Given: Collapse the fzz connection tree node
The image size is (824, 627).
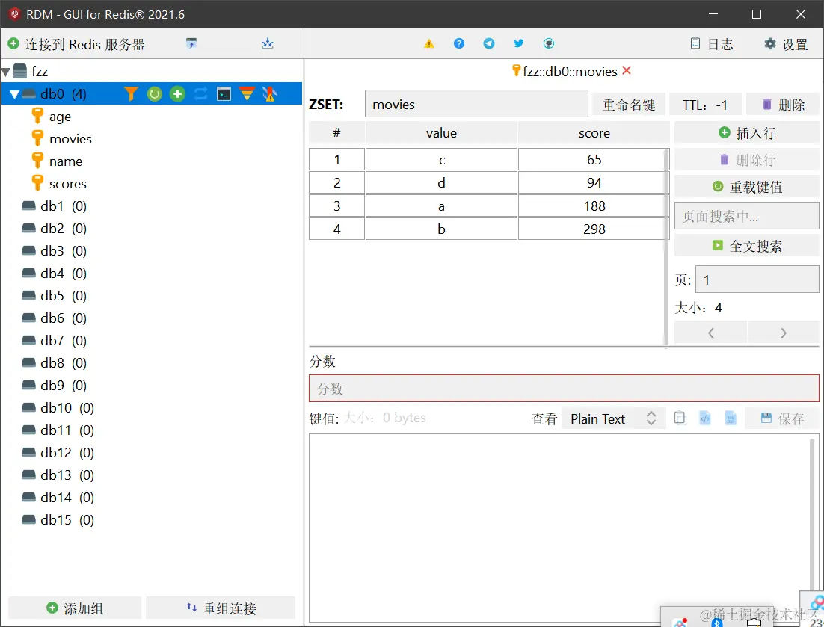Looking at the screenshot, I should (x=6, y=72).
